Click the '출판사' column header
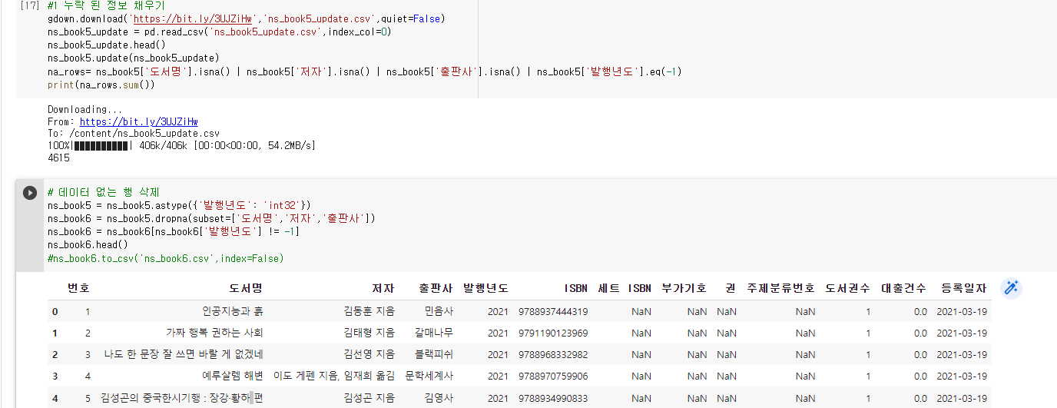 coord(436,288)
